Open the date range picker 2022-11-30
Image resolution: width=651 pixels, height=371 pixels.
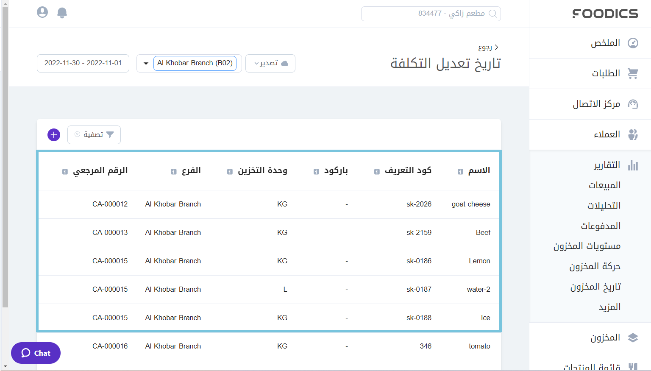pyautogui.click(x=83, y=63)
